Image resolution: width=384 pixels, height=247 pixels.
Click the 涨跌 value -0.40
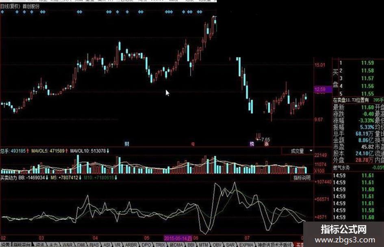[x=368, y=114]
